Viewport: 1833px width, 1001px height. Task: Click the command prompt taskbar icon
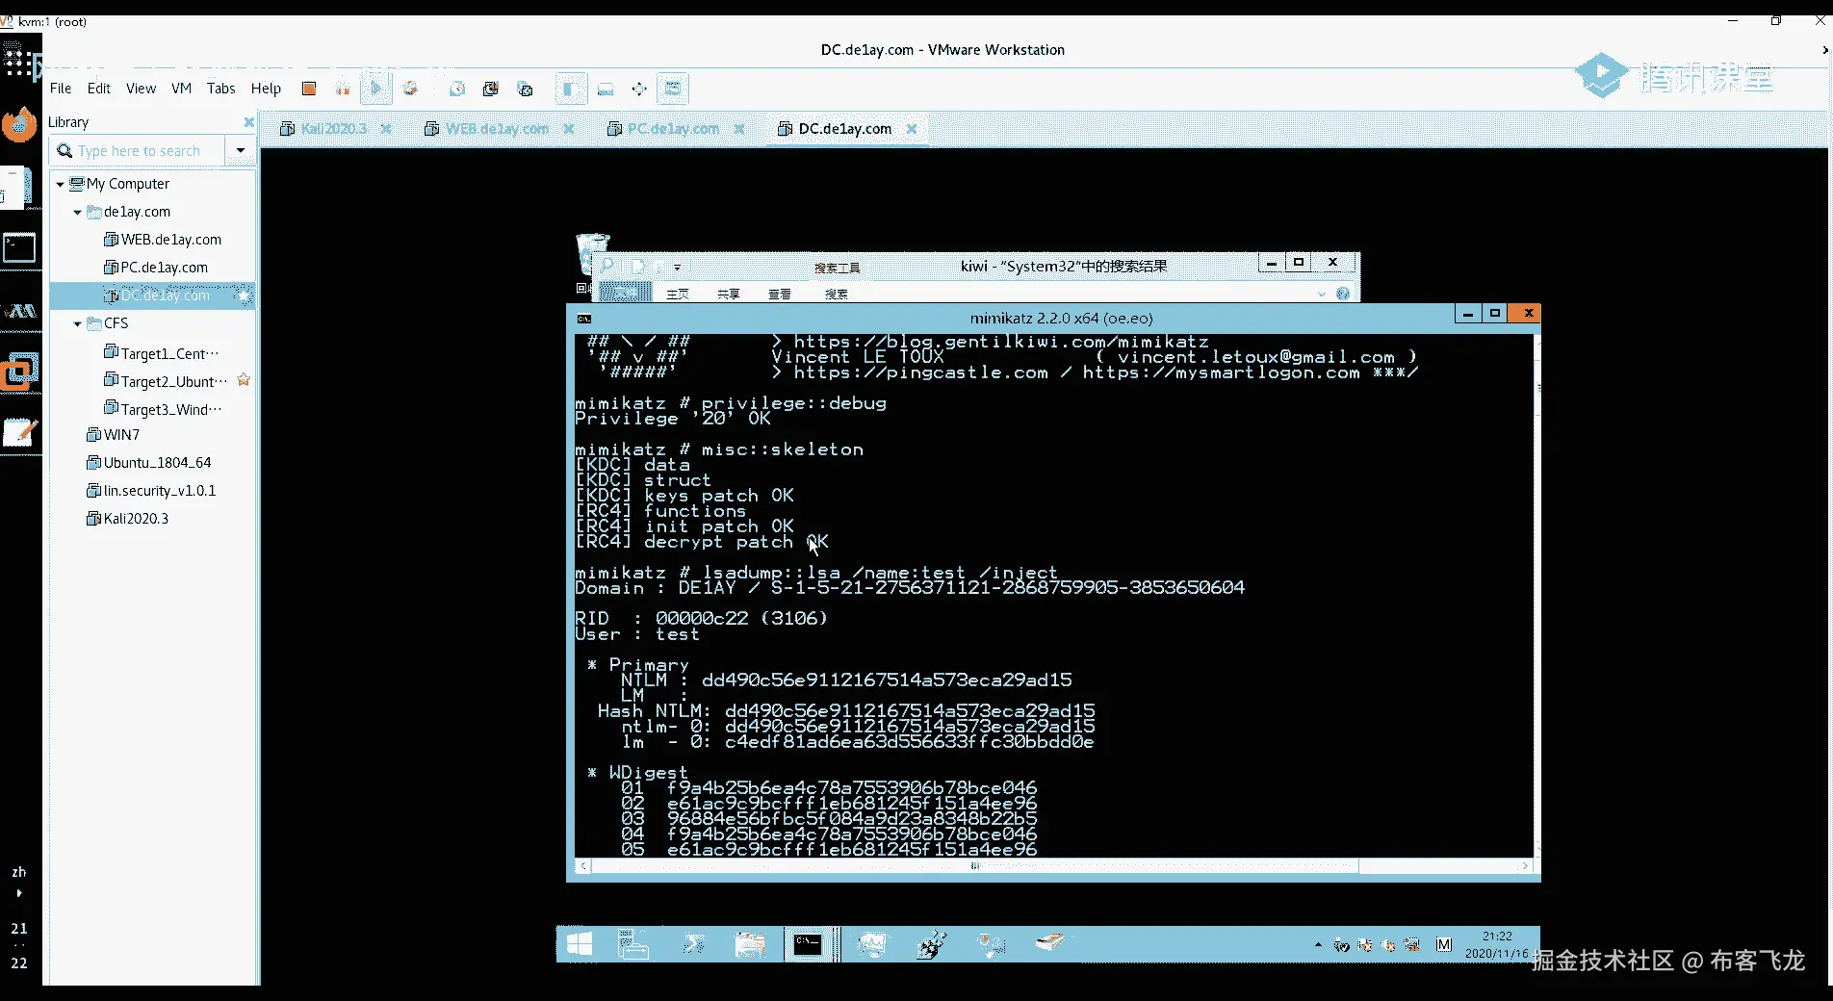pyautogui.click(x=808, y=945)
